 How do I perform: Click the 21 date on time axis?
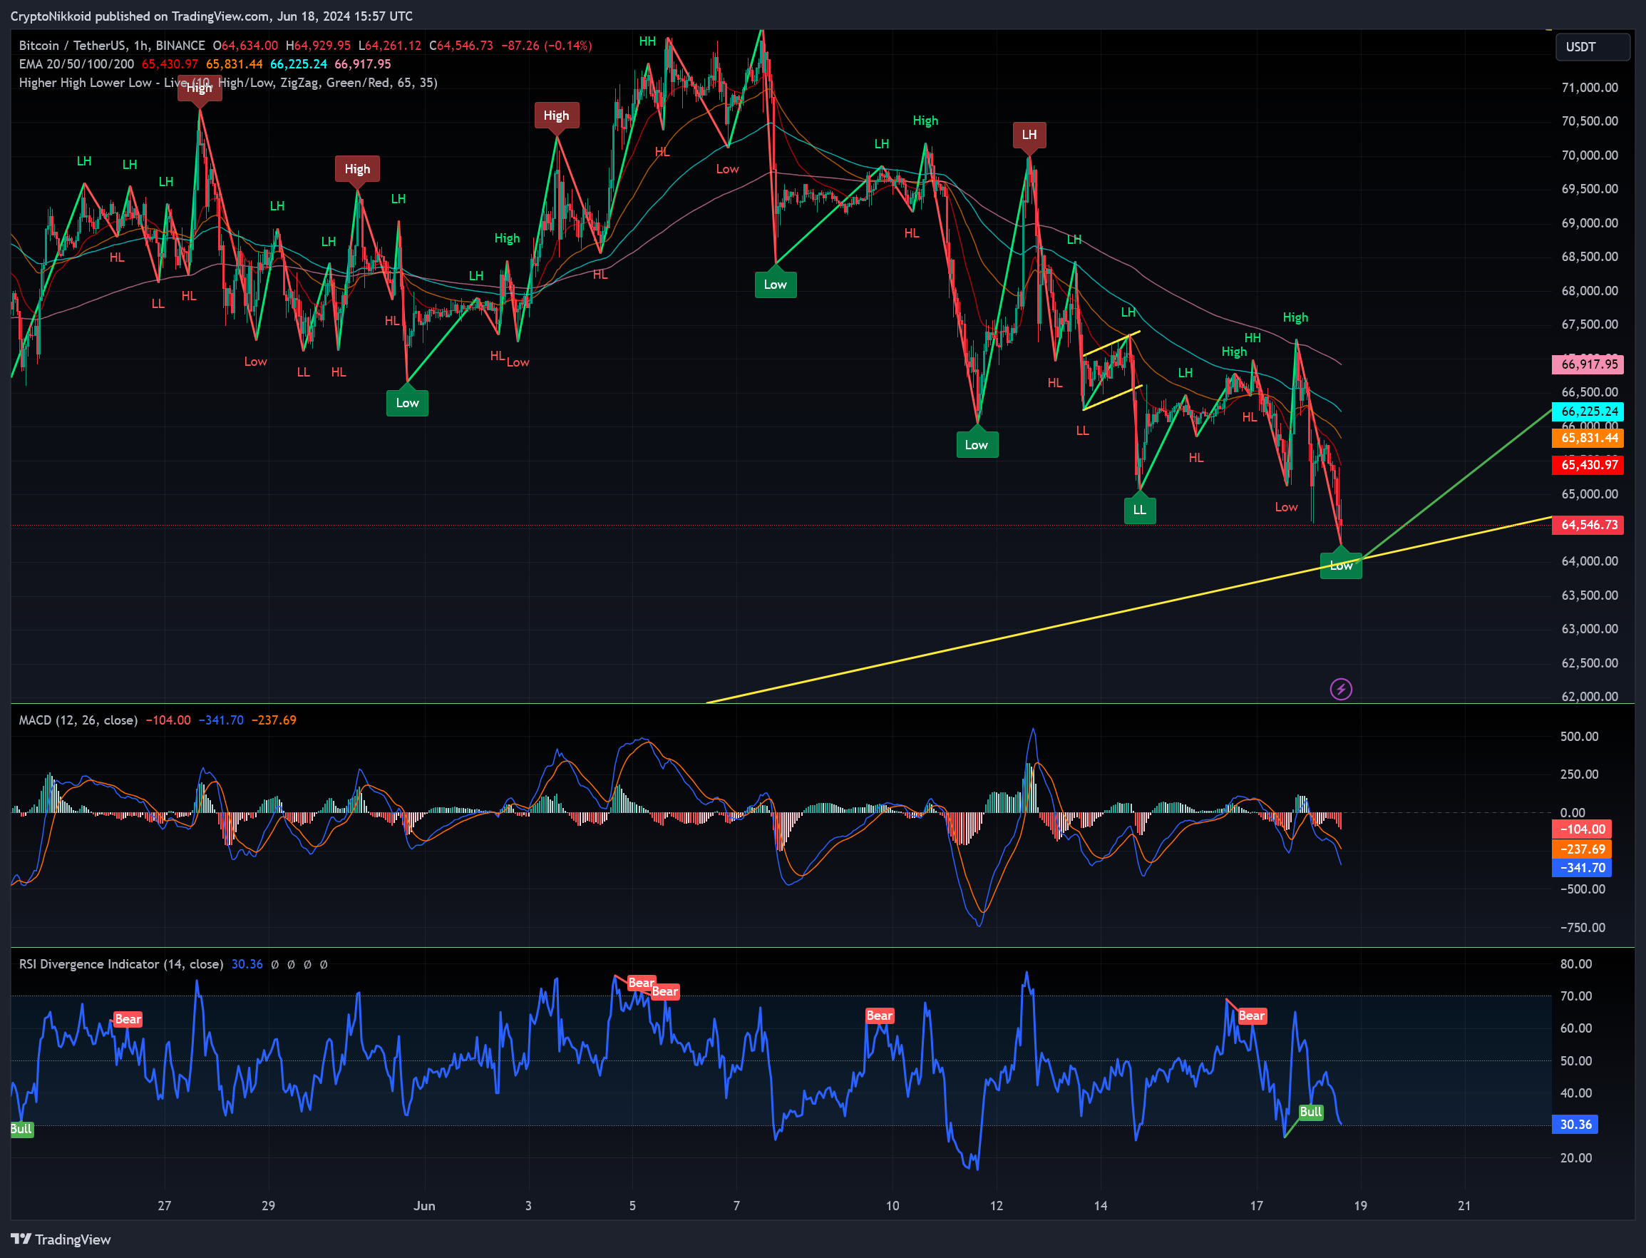pyautogui.click(x=1464, y=1205)
